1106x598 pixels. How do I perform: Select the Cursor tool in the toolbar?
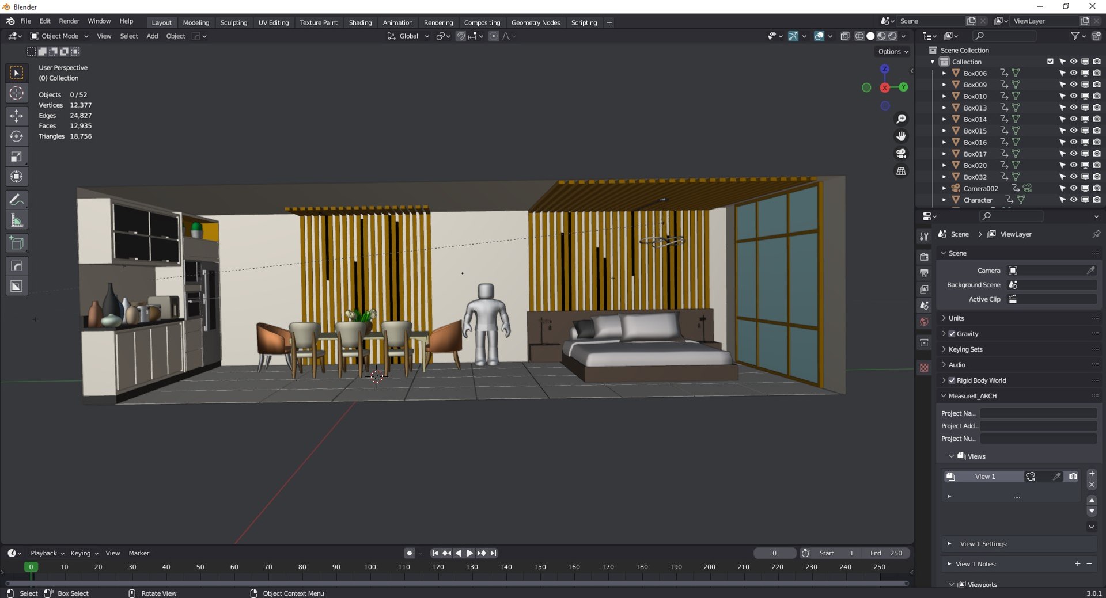[x=17, y=93]
